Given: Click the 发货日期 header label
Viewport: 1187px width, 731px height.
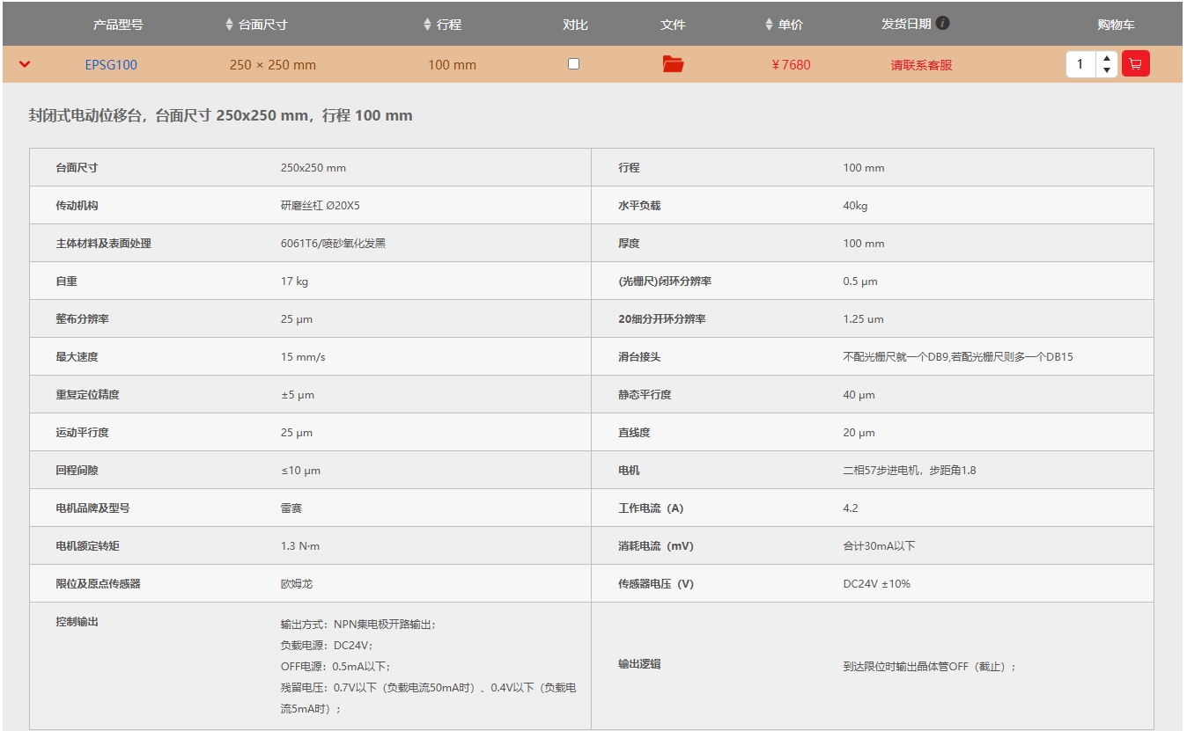Looking at the screenshot, I should tap(906, 24).
